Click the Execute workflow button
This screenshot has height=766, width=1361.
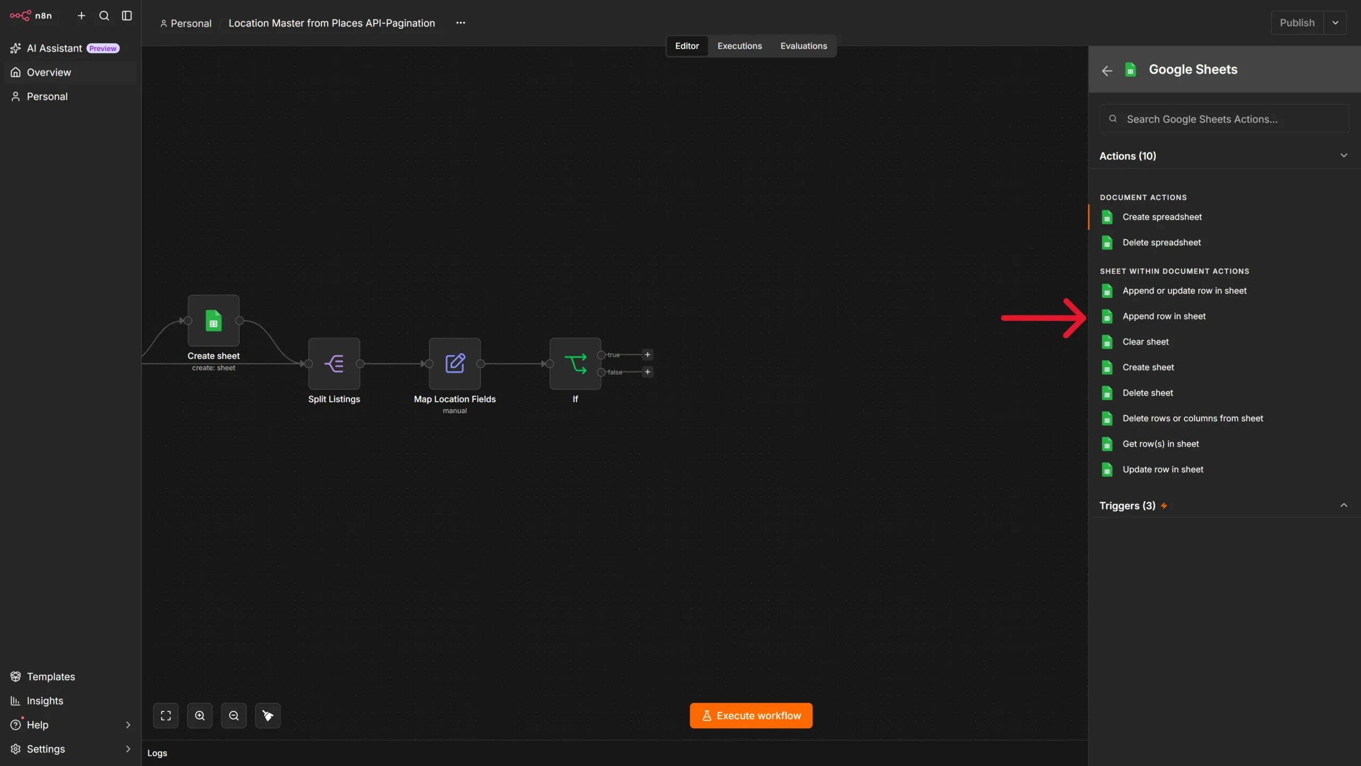tap(751, 715)
